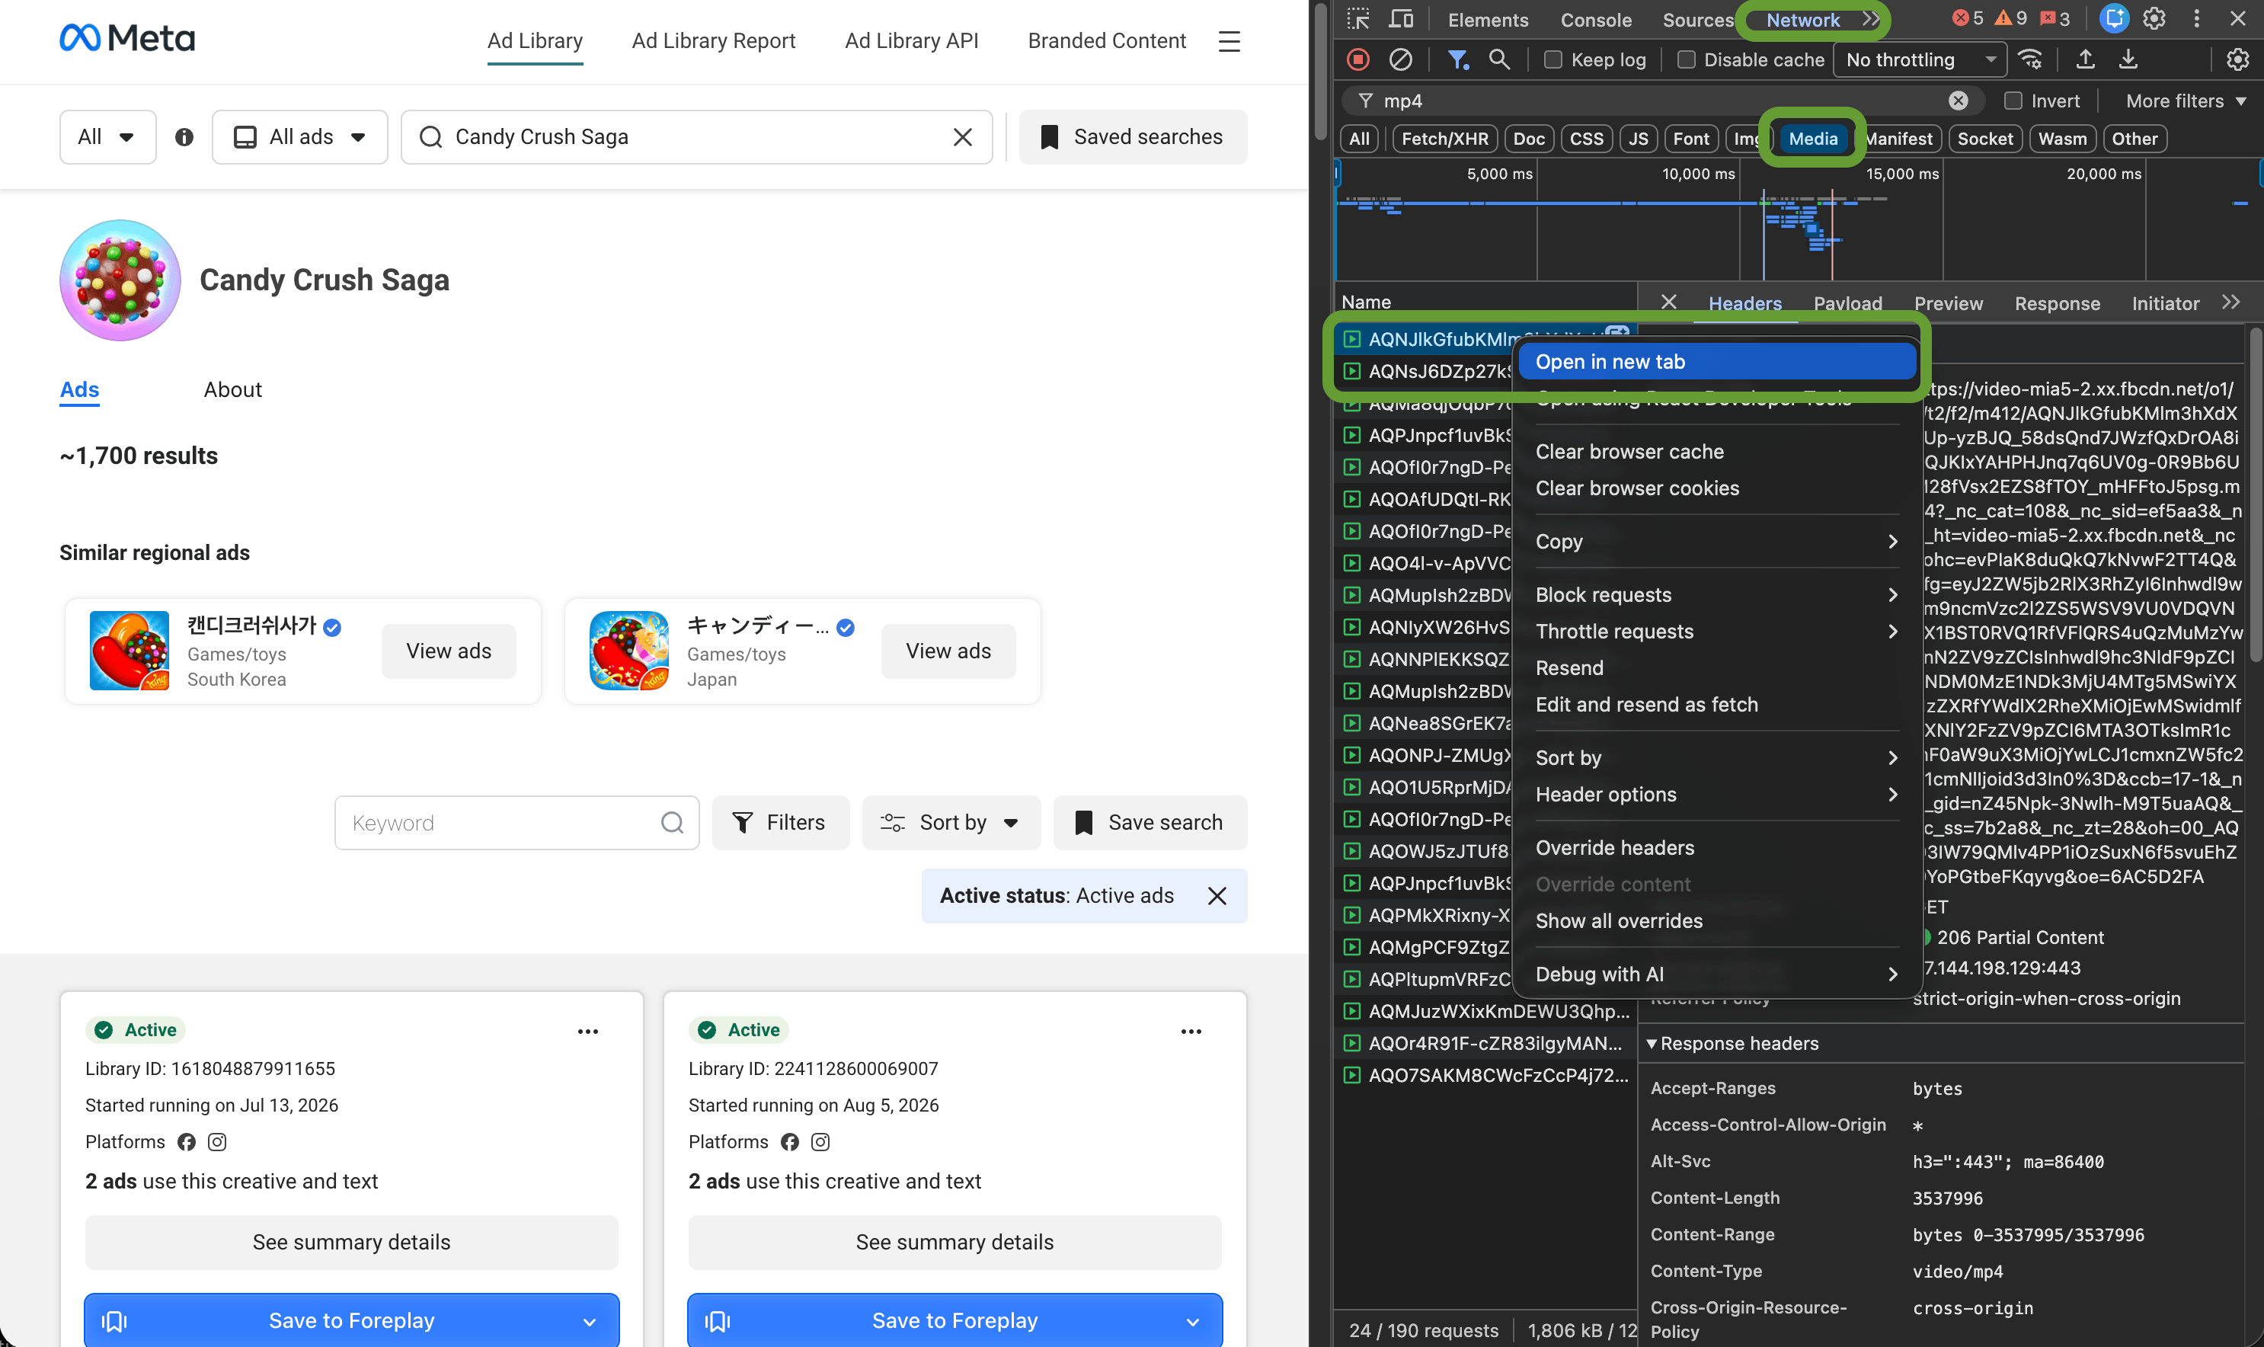The width and height of the screenshot is (2264, 1347).
Task: Select Open in new tab
Action: point(1717,361)
